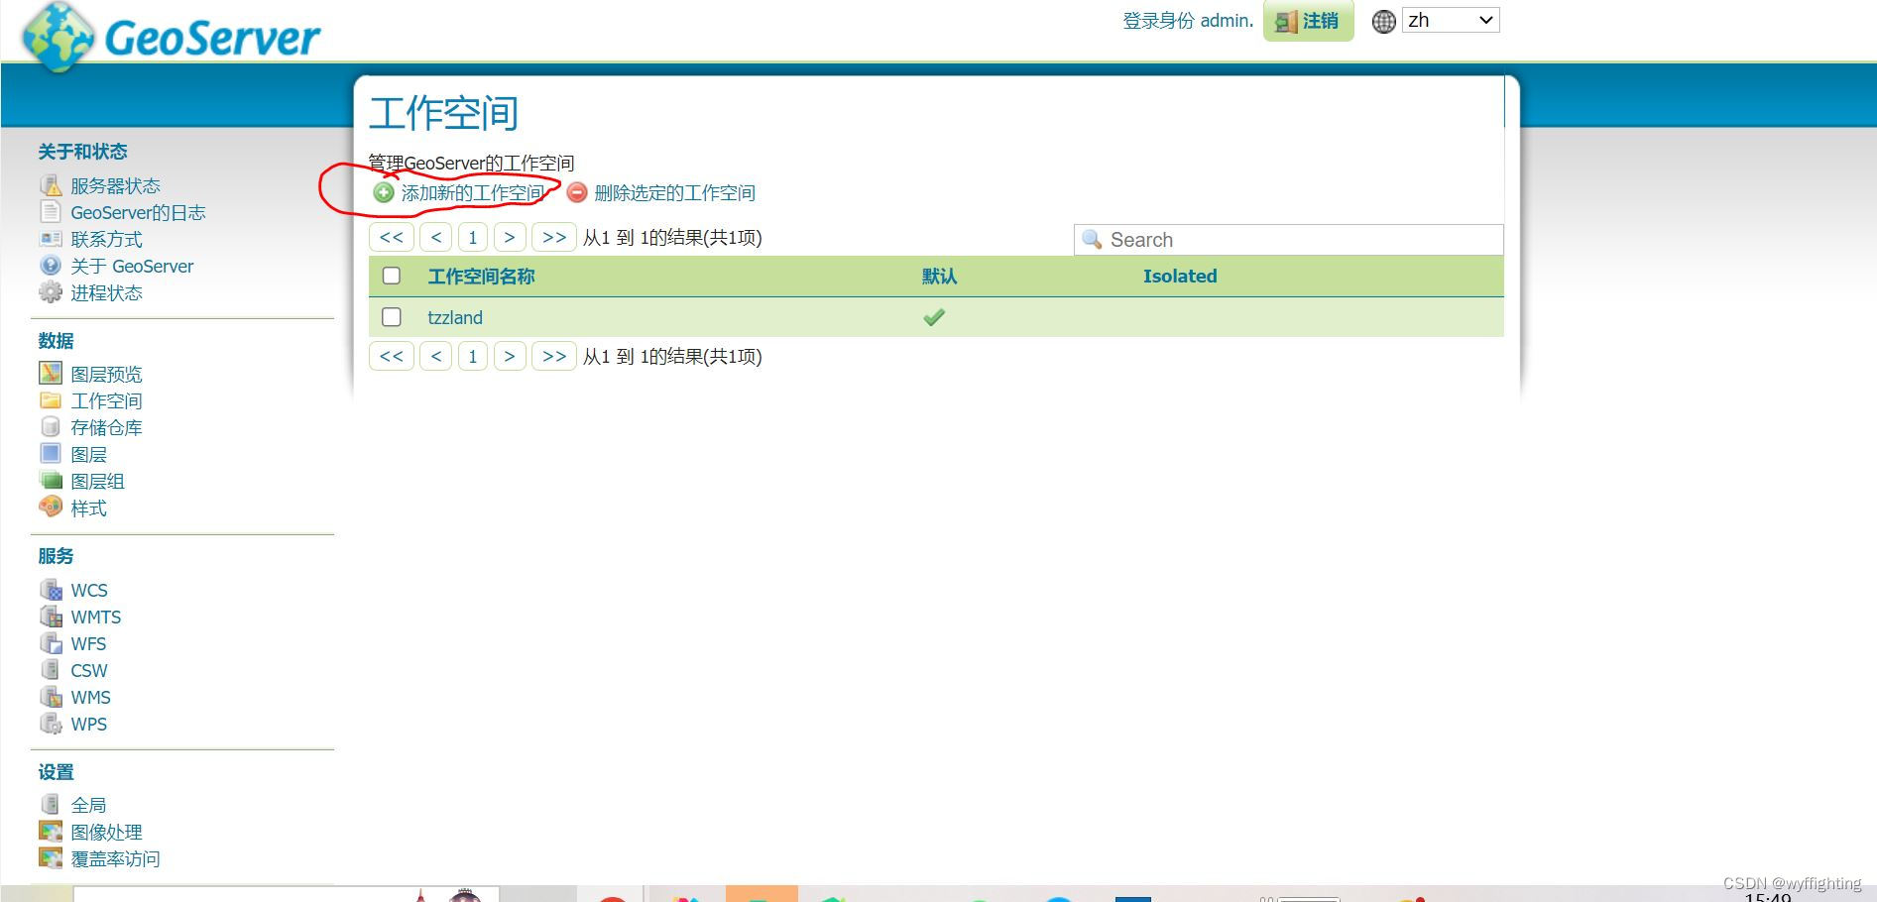1877x902 pixels.
Task: Click top last-page >> button
Action: point(554,237)
